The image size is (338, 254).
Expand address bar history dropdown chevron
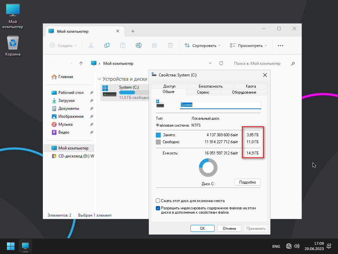[210, 63]
